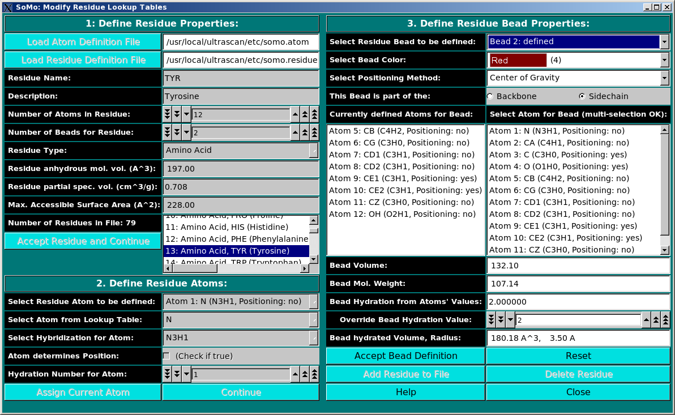
Task: Select Atom 3: C in atom selection list
Action: (x=558, y=155)
